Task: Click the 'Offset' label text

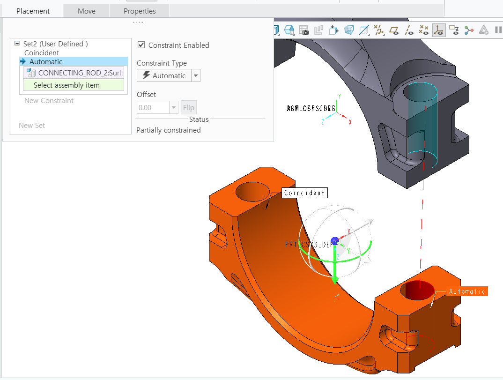Action: tap(146, 94)
